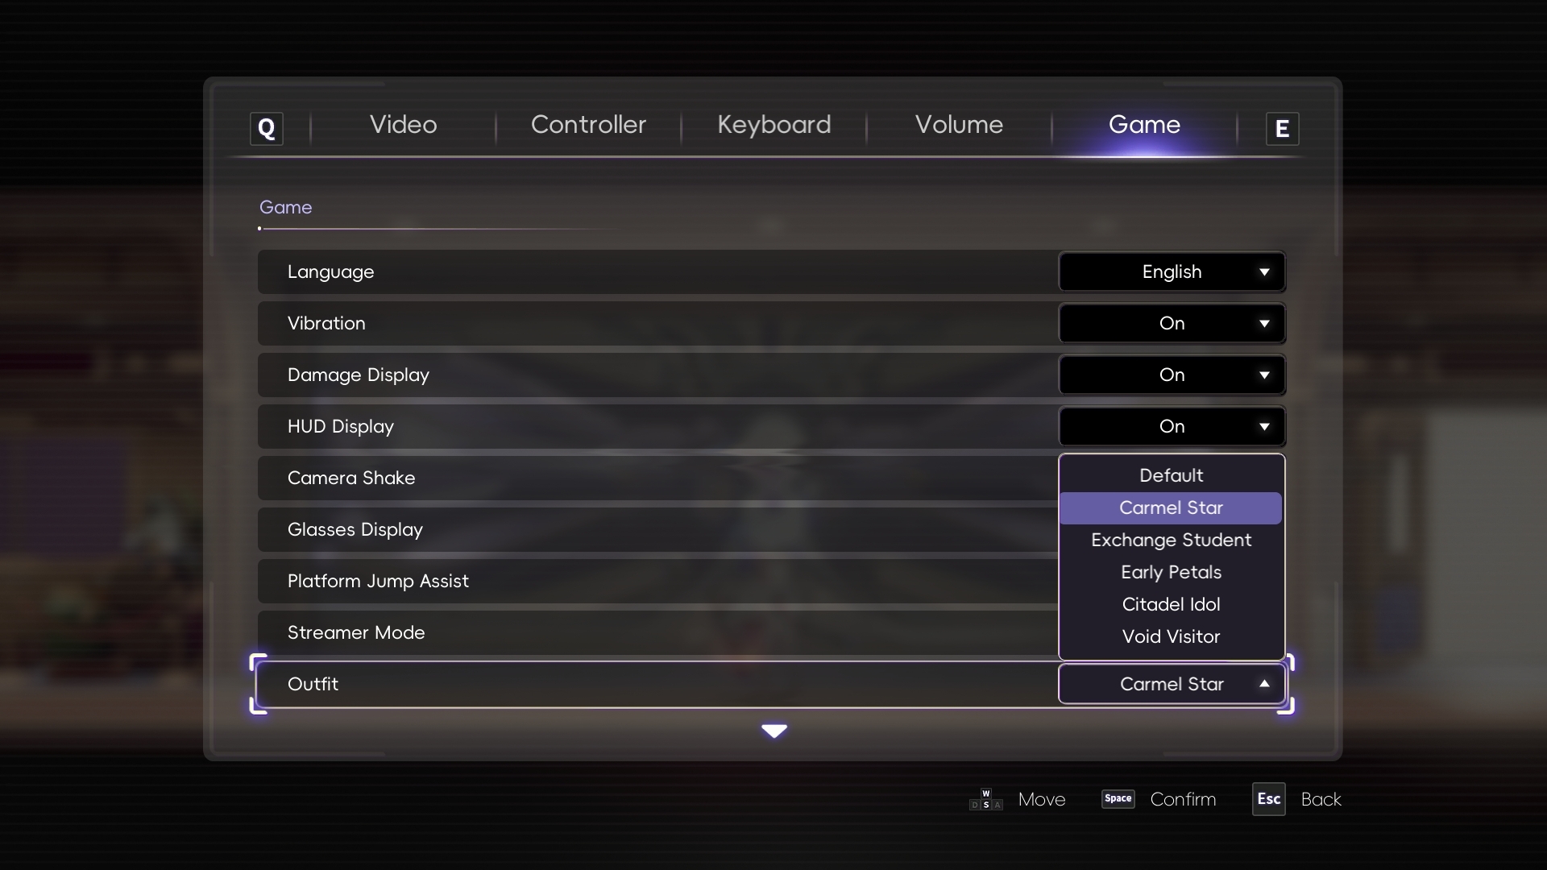Viewport: 1547px width, 870px height.
Task: Open the Keyboard settings tab
Action: pos(773,125)
